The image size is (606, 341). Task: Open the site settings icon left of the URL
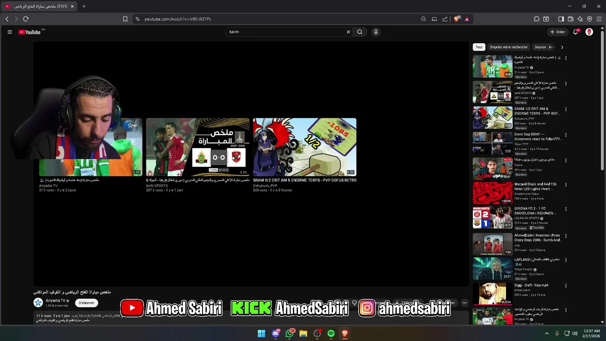(137, 19)
